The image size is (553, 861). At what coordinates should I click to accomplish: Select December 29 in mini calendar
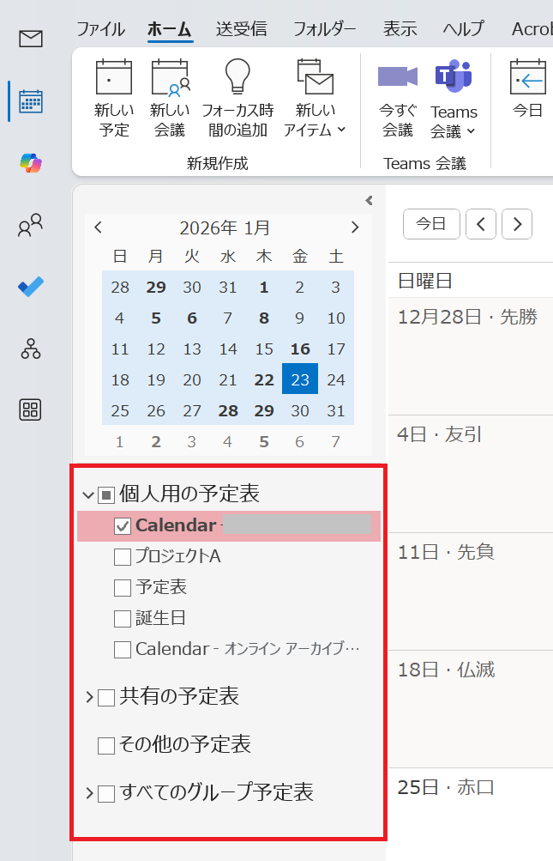click(x=156, y=287)
